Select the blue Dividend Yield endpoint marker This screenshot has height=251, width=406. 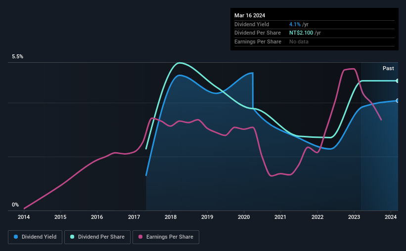pyautogui.click(x=398, y=101)
